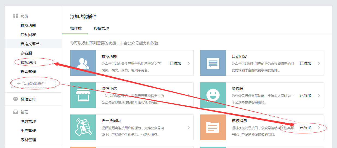Open 投票管理 in sidebar
This screenshot has height=148, width=337.
click(28, 72)
